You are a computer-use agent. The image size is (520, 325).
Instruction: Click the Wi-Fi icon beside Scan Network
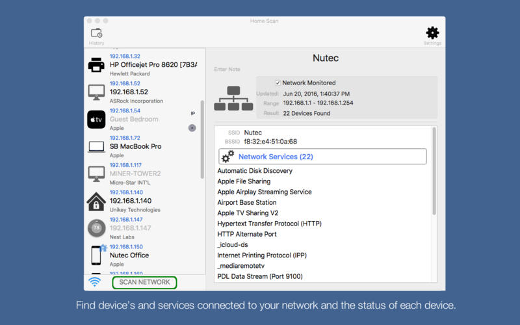pos(94,282)
